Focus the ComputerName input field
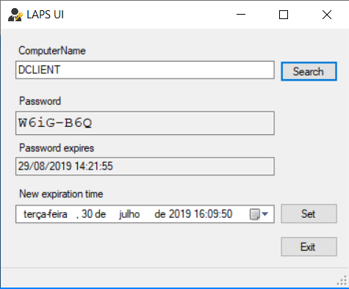The height and width of the screenshot is (289, 349). 145,70
